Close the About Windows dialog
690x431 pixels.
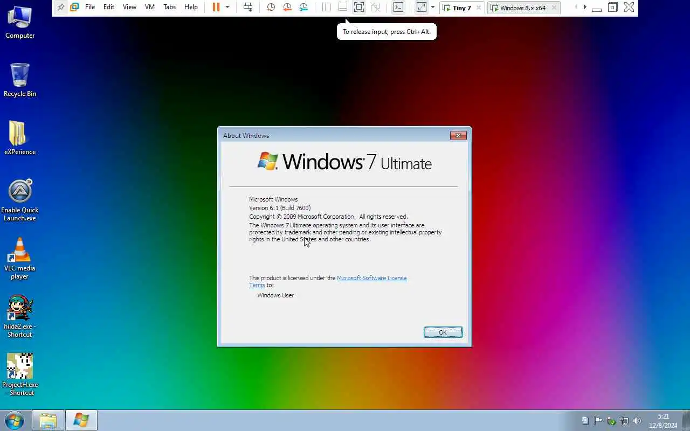(x=458, y=135)
